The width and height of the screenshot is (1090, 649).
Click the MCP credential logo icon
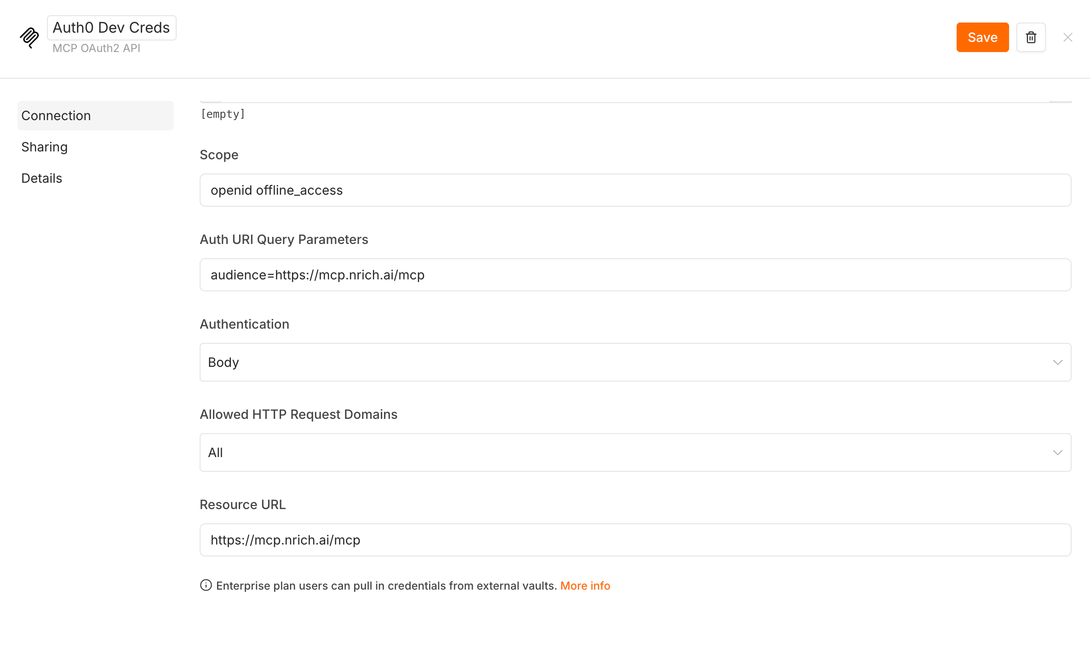(29, 37)
